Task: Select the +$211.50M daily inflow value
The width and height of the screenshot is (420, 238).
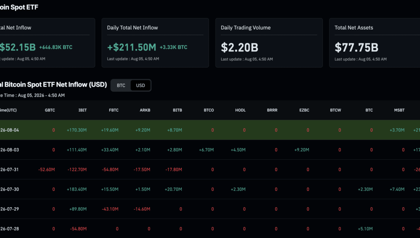Action: click(x=132, y=47)
